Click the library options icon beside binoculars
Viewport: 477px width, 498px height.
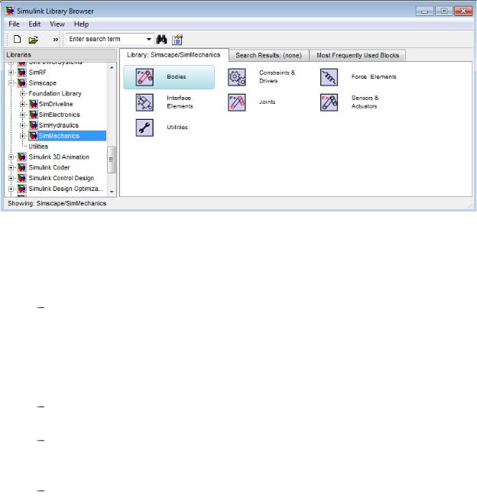click(177, 40)
